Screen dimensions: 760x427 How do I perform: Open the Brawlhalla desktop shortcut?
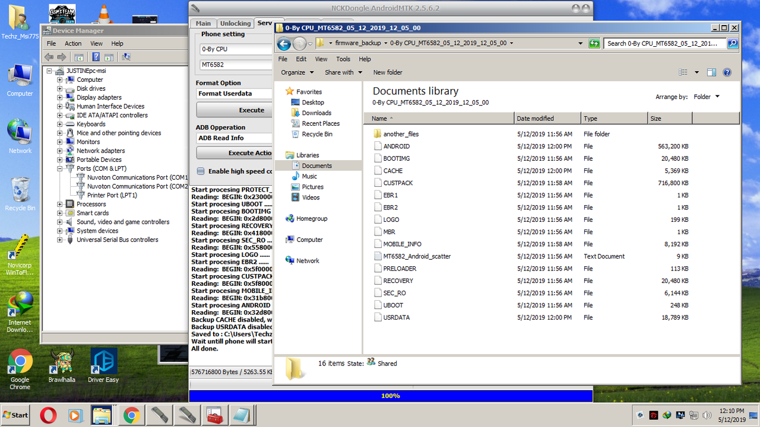[x=62, y=366]
